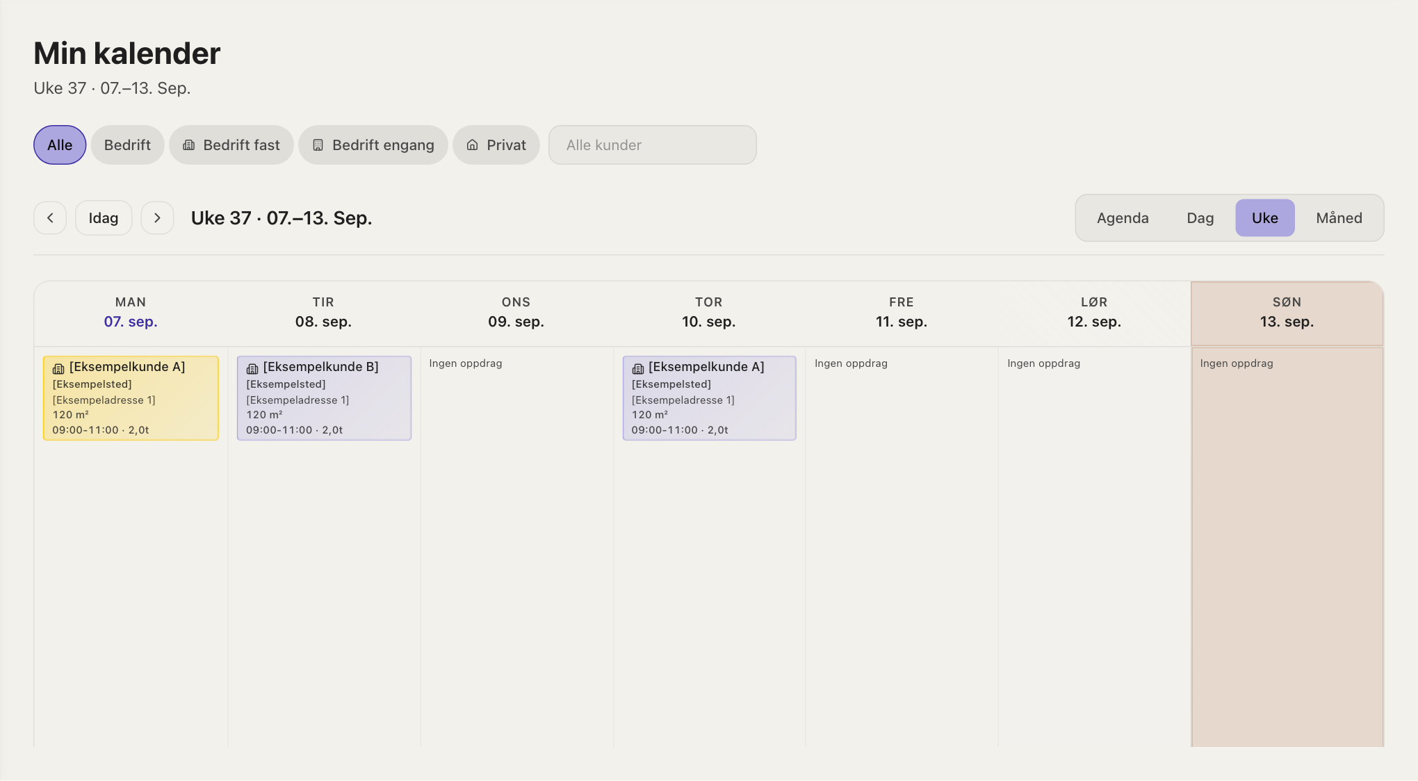Click 'Ingen oppdrag' under Sunday

pos(1237,363)
